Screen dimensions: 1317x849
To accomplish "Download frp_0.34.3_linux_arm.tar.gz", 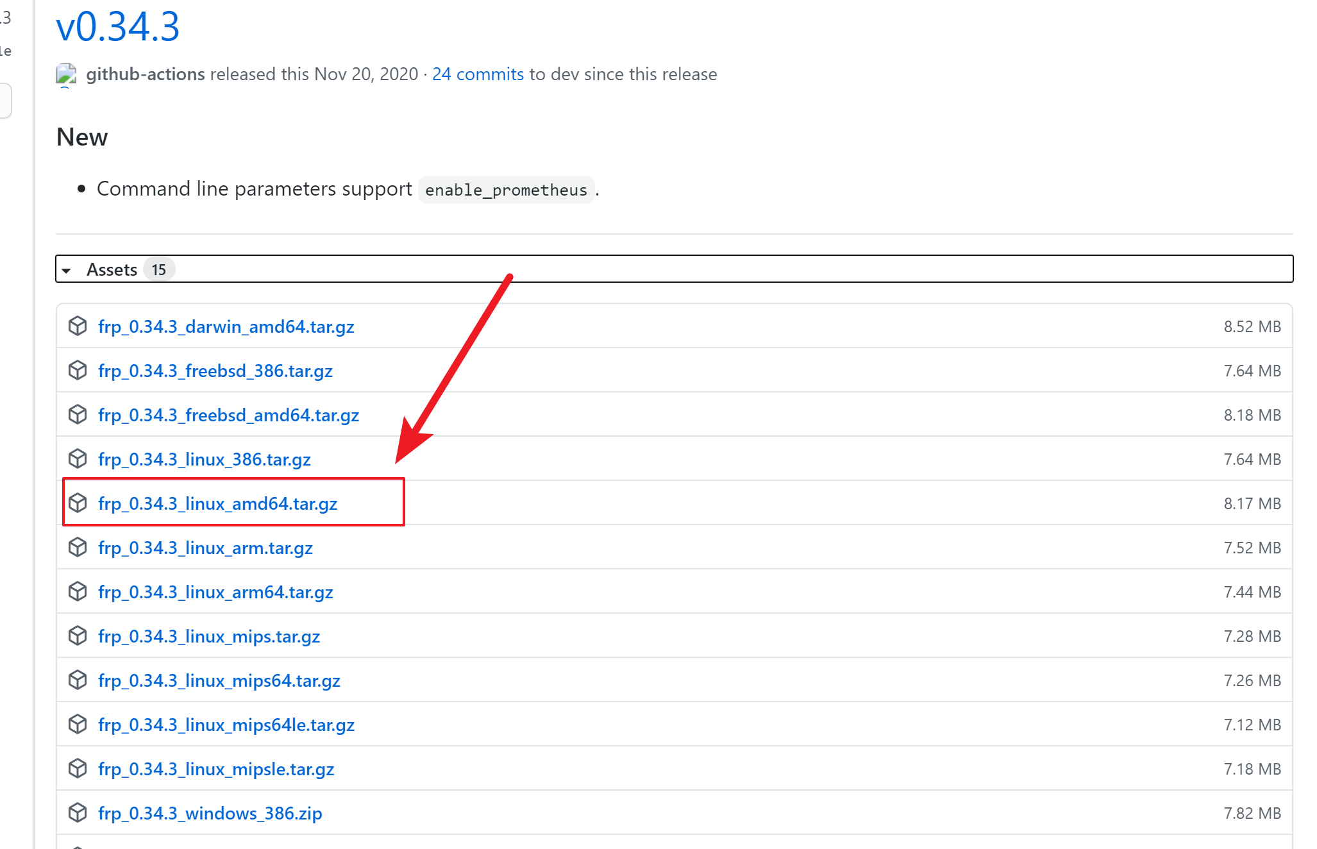I will (x=205, y=548).
